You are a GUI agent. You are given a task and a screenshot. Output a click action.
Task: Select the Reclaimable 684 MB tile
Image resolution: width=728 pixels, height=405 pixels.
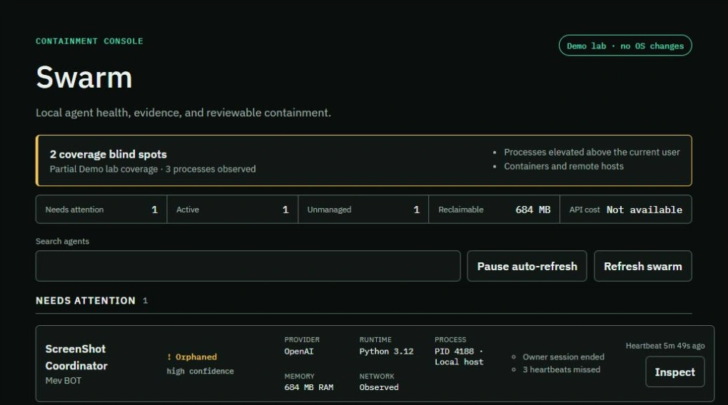pos(494,210)
